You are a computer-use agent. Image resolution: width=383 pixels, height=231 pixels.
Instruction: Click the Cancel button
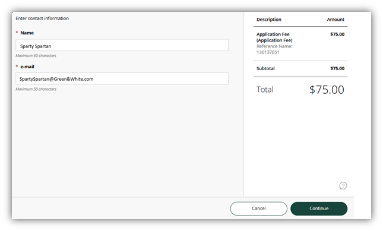click(259, 208)
